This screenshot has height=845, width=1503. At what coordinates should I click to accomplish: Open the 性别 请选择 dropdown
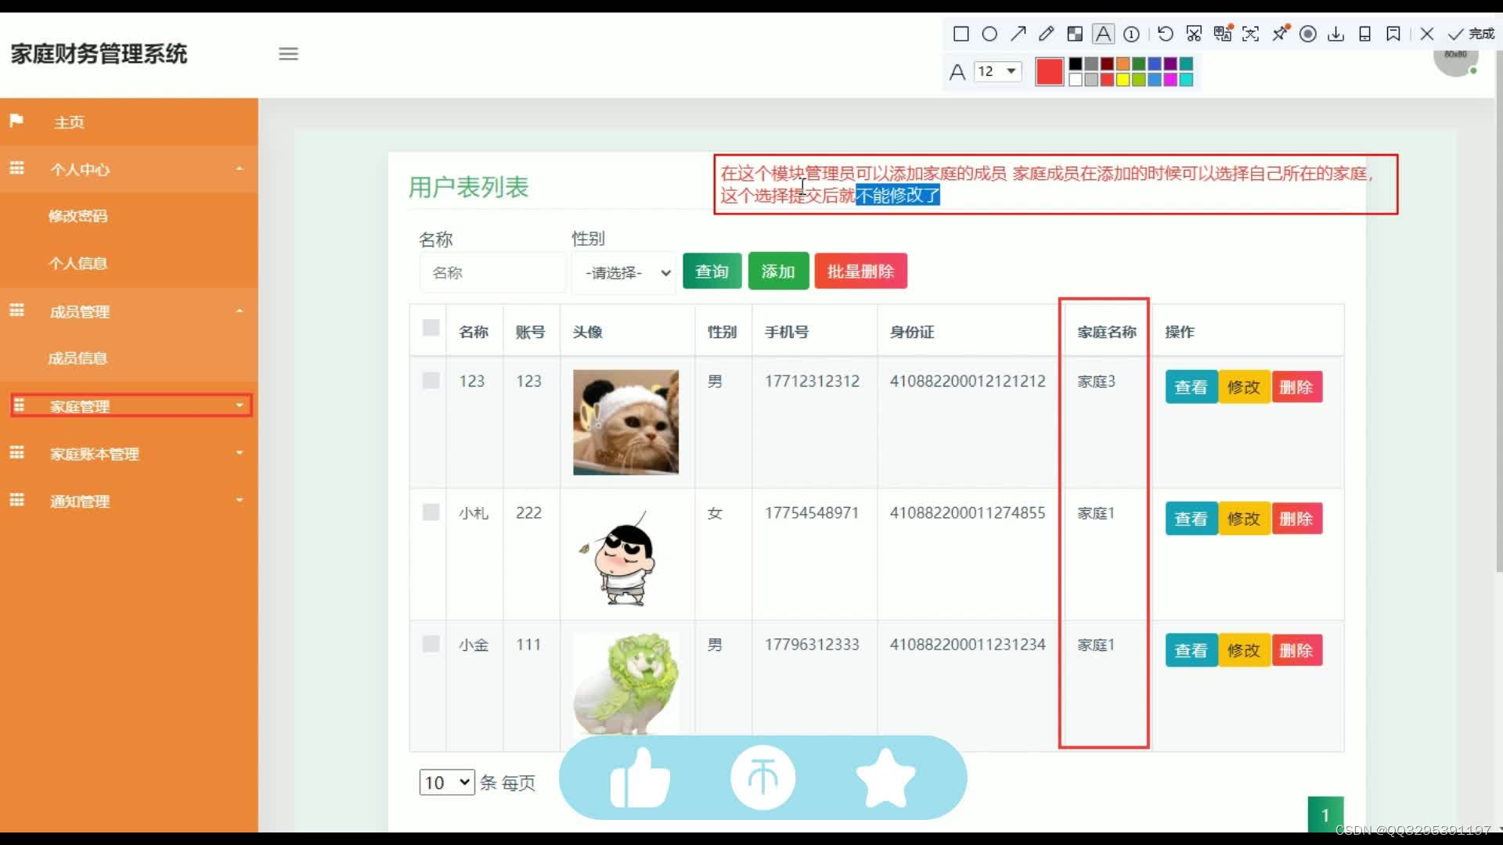pos(624,272)
